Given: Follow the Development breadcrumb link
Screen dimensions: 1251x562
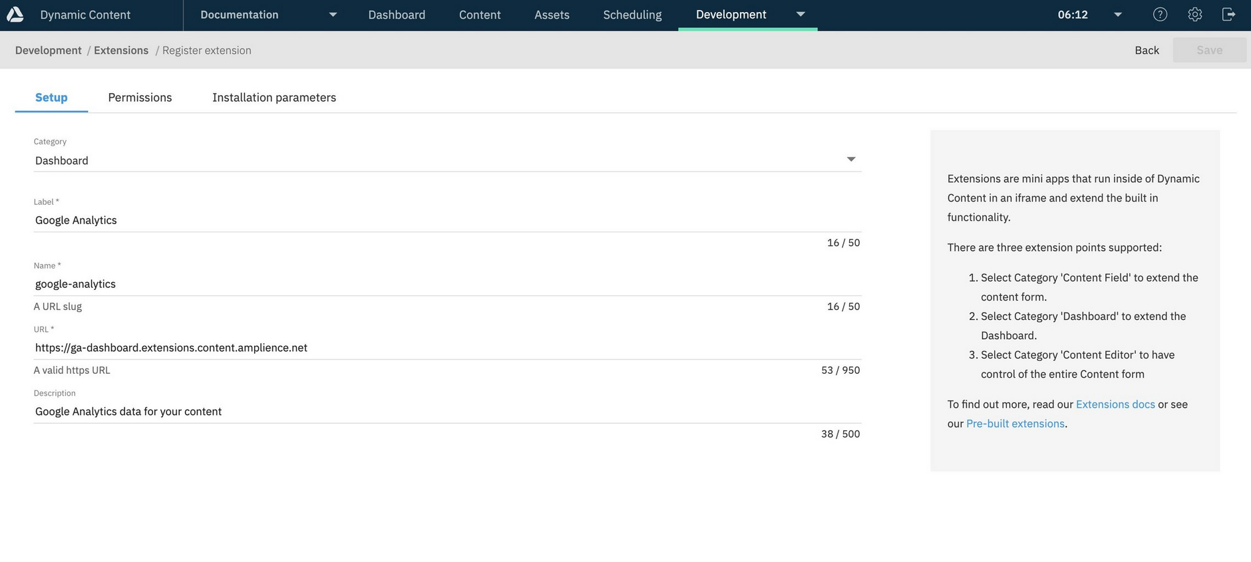Looking at the screenshot, I should tap(49, 50).
